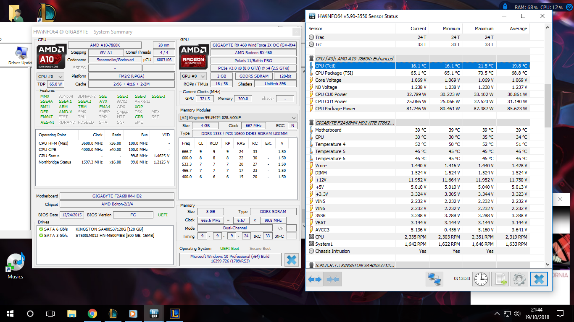Select the Vcore sensor row
The height and width of the screenshot is (322, 574).
tap(419, 166)
